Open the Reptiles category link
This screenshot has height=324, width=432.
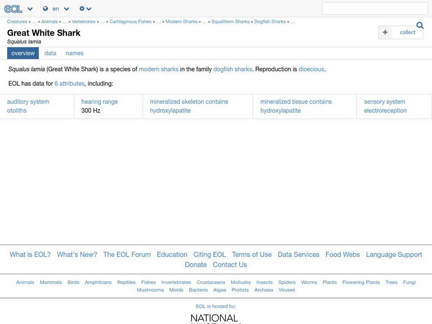point(126,282)
